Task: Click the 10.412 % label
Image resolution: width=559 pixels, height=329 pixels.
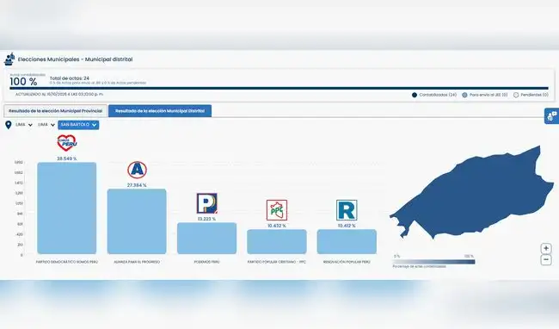Action: [347, 226]
